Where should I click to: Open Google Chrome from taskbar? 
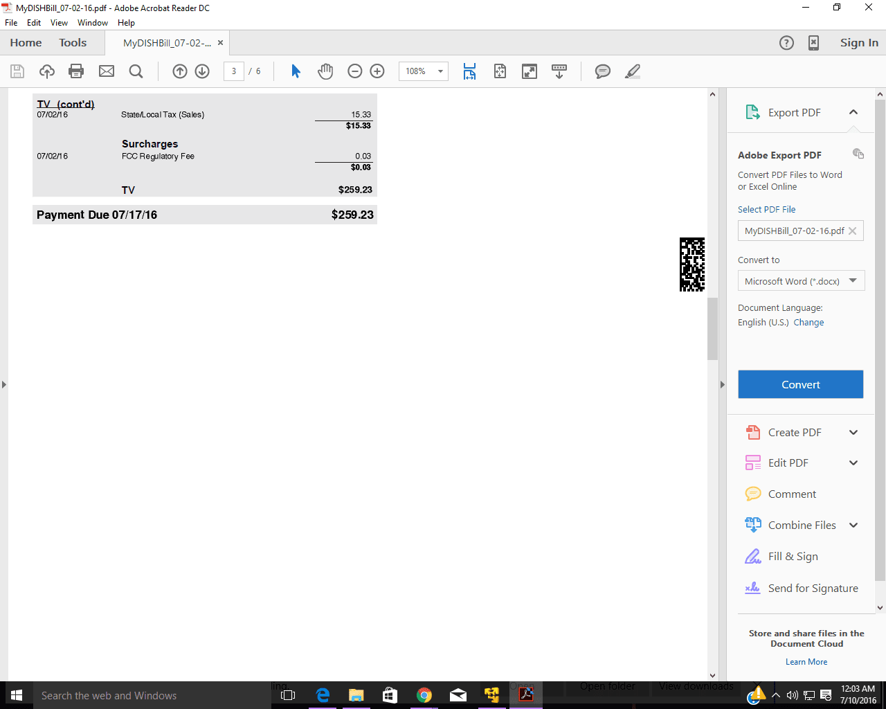point(424,695)
